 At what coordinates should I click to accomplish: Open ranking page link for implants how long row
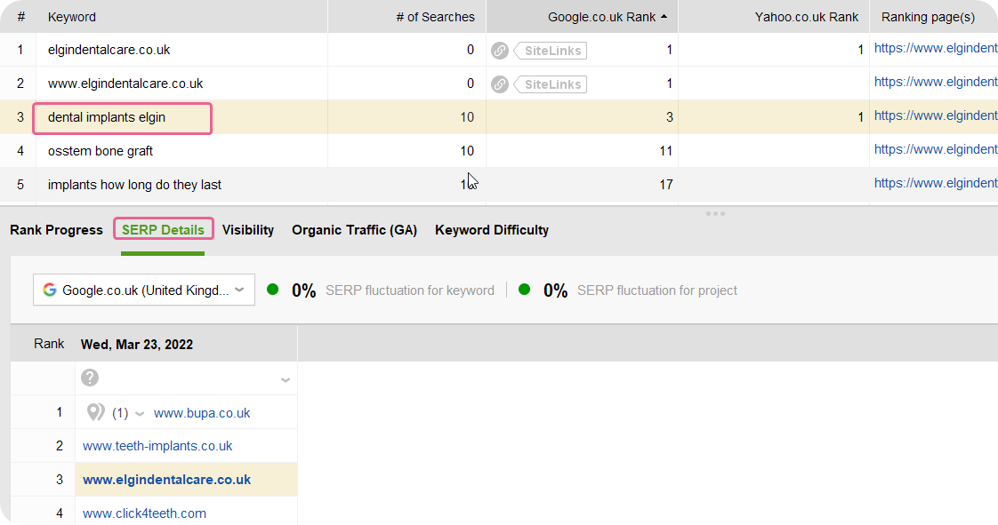point(936,183)
